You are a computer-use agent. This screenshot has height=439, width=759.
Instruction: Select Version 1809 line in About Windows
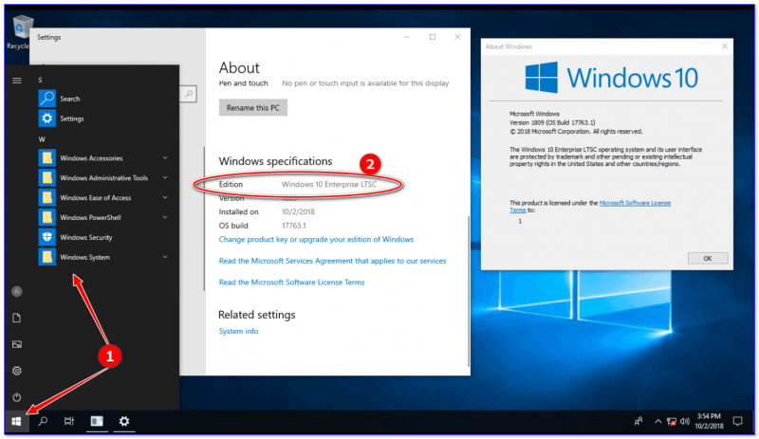[552, 122]
